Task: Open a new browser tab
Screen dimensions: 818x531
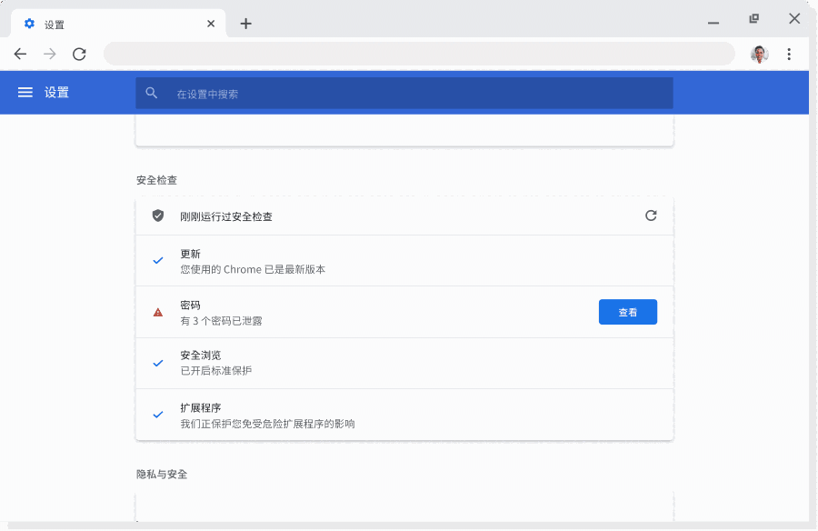Action: point(245,24)
